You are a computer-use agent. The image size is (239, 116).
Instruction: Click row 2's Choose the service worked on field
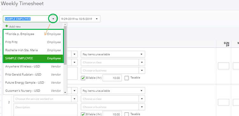click(43, 99)
